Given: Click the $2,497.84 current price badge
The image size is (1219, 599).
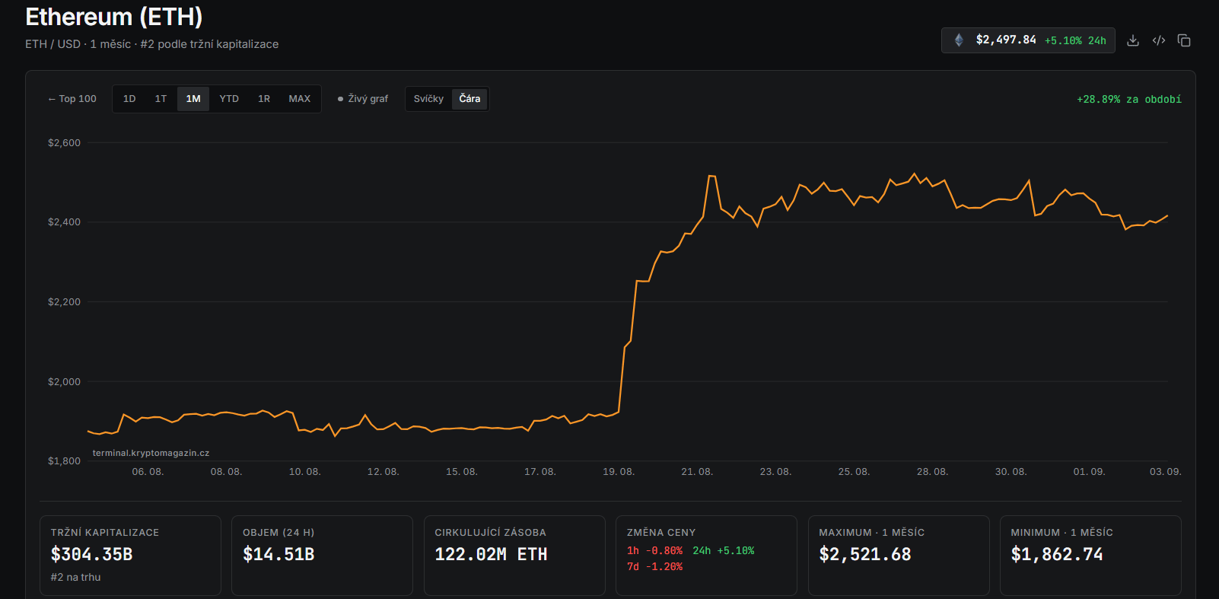Looking at the screenshot, I should click(1028, 40).
